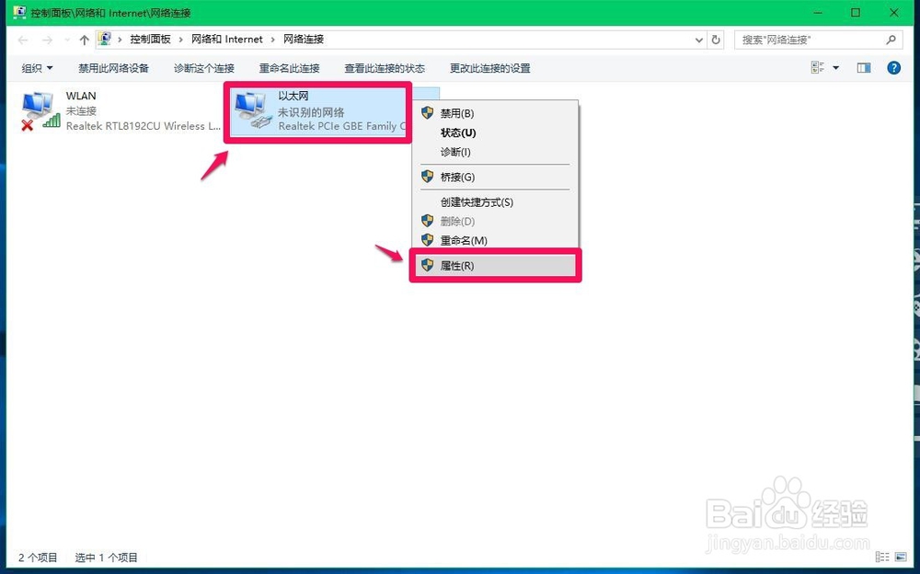
Task: Toggle the preview pane
Action: pyautogui.click(x=865, y=67)
